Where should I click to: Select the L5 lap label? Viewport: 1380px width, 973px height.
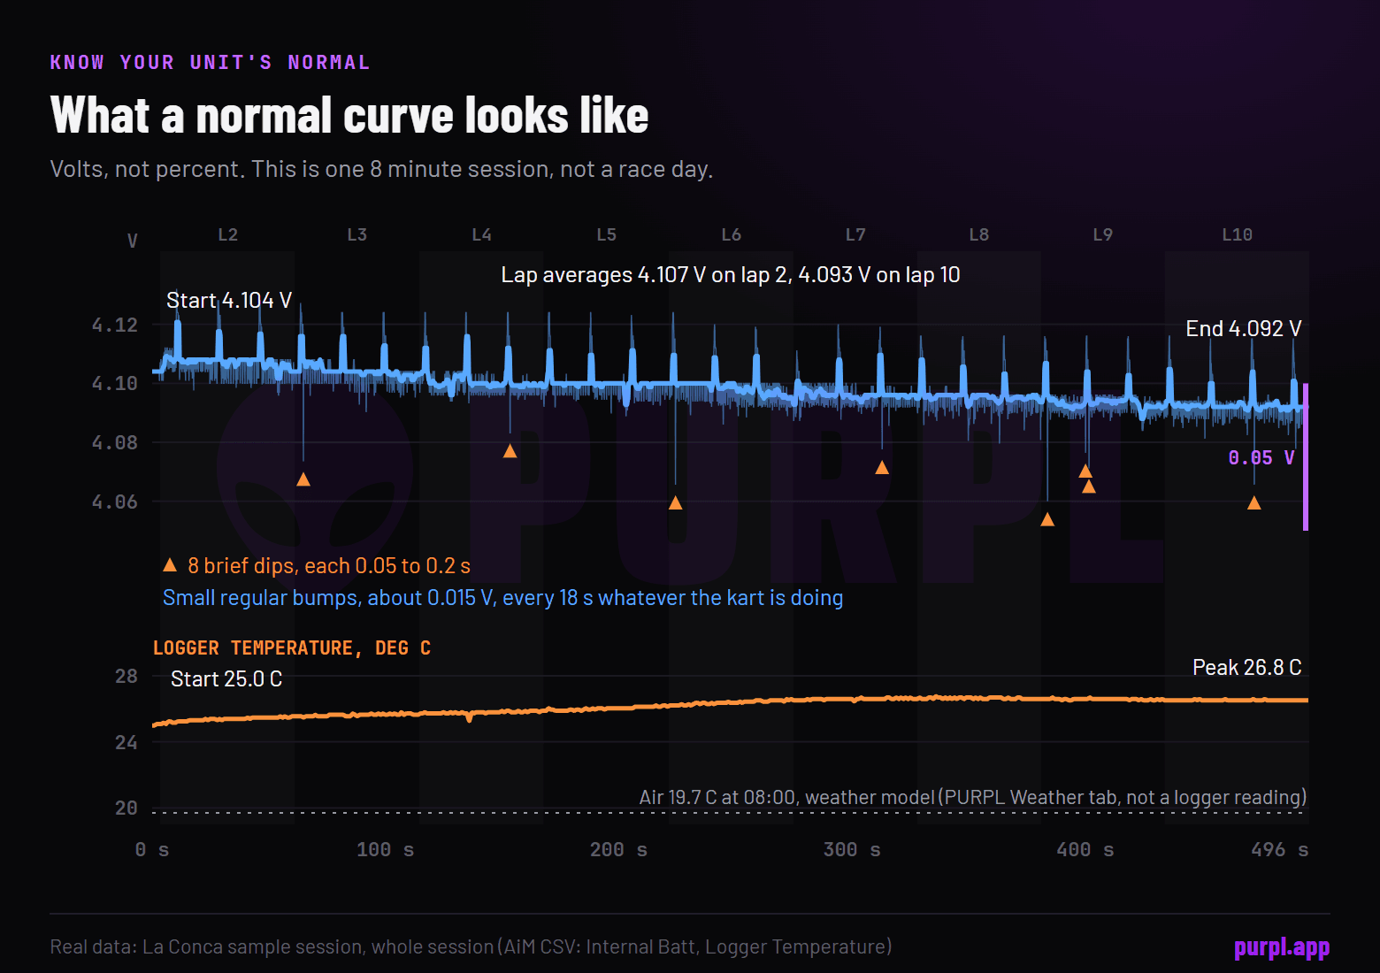607,234
